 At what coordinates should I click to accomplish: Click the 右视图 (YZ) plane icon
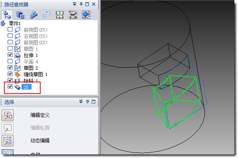(x=18, y=36)
